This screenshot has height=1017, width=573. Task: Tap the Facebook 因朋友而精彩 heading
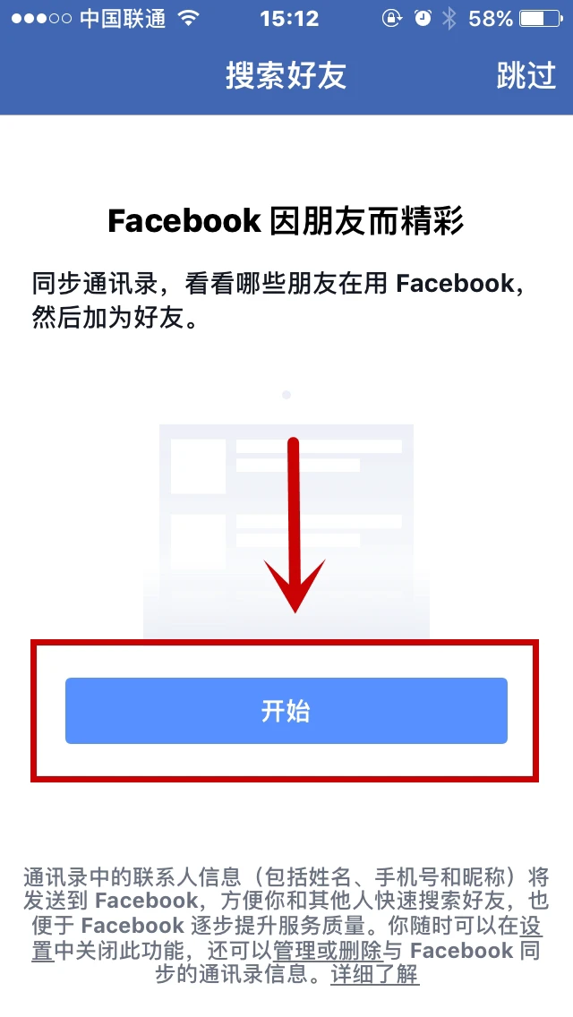pos(286,221)
